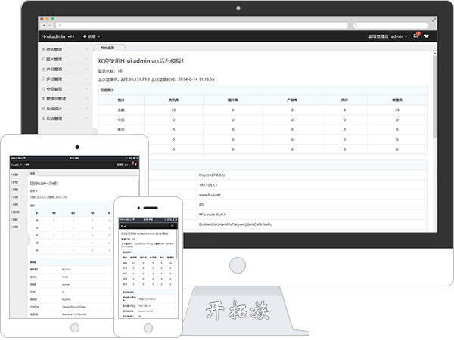Click the 用户 column header
Screen dimensions: 454x340
344,100
